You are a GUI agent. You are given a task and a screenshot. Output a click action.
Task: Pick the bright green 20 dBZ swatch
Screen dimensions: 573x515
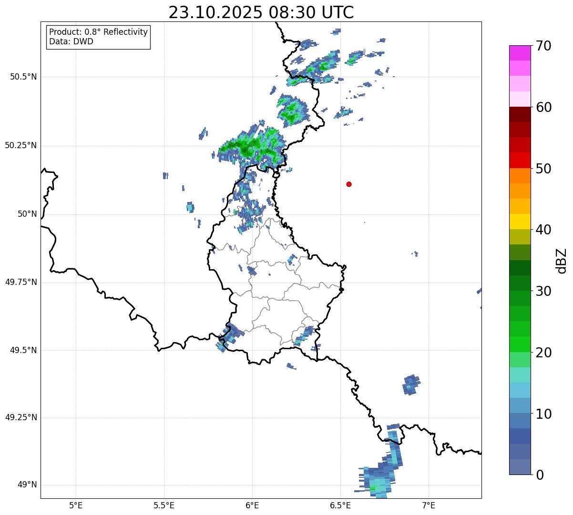pyautogui.click(x=520, y=344)
